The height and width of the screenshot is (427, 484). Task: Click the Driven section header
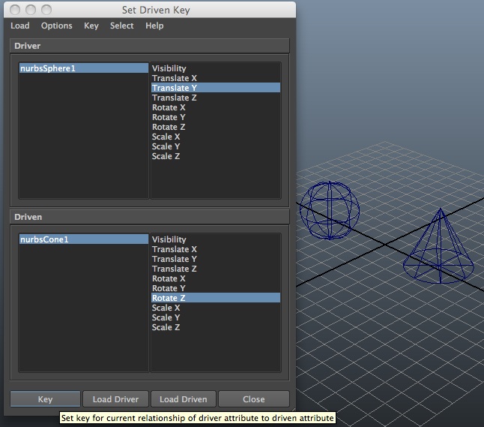click(150, 217)
